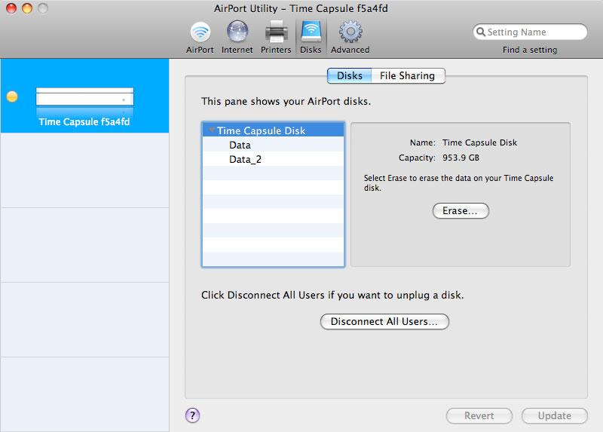Open the Internet settings toolbar icon

237,38
